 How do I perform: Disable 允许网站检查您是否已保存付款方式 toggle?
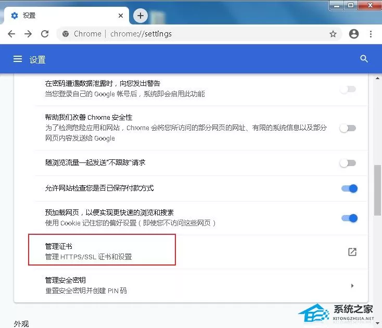click(349, 188)
